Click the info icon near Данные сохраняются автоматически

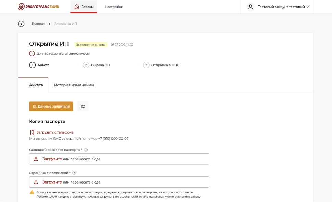coord(32,54)
